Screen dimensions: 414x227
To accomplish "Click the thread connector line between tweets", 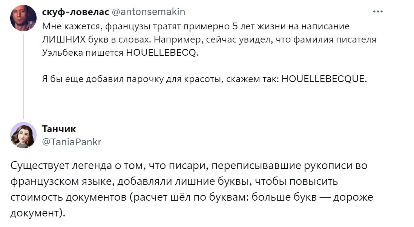I will (x=24, y=75).
